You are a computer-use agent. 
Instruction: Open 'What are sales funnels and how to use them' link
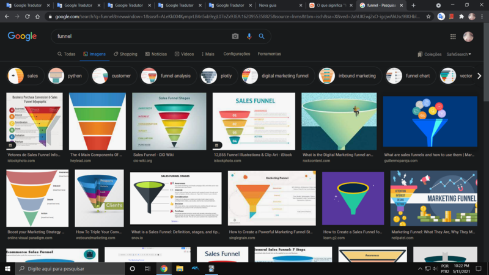pyautogui.click(x=430, y=155)
